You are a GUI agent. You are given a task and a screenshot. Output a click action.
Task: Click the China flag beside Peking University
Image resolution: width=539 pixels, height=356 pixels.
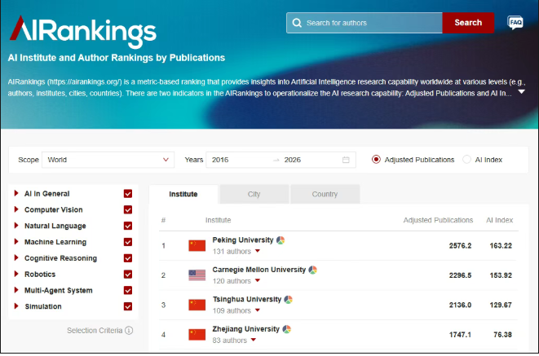point(197,245)
